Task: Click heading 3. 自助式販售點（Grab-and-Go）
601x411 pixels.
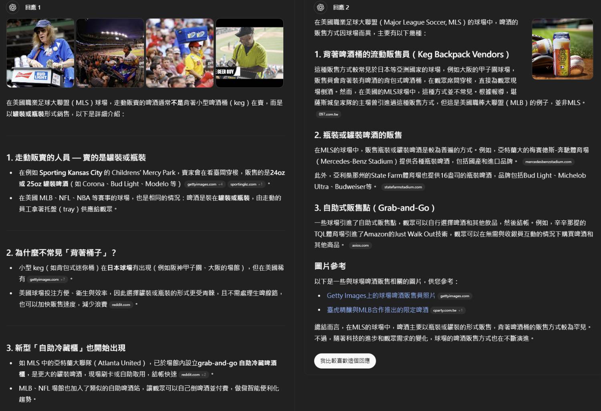Action: pyautogui.click(x=375, y=208)
